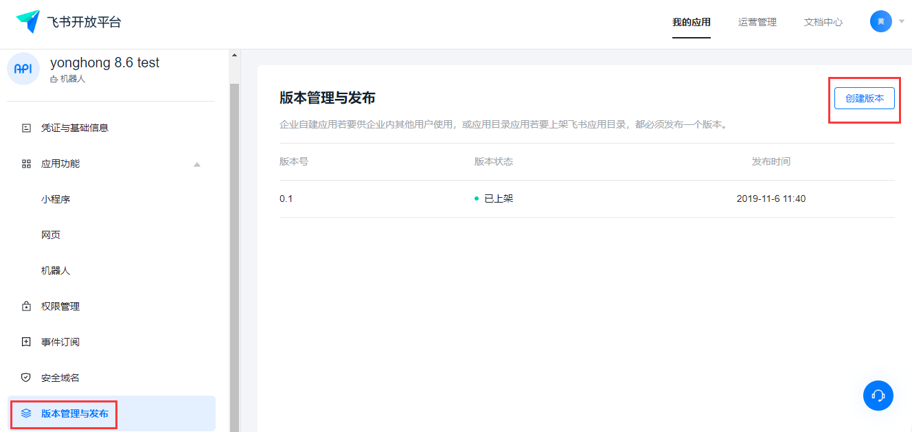Click the sidebar scrollbar up arrow

(x=234, y=55)
